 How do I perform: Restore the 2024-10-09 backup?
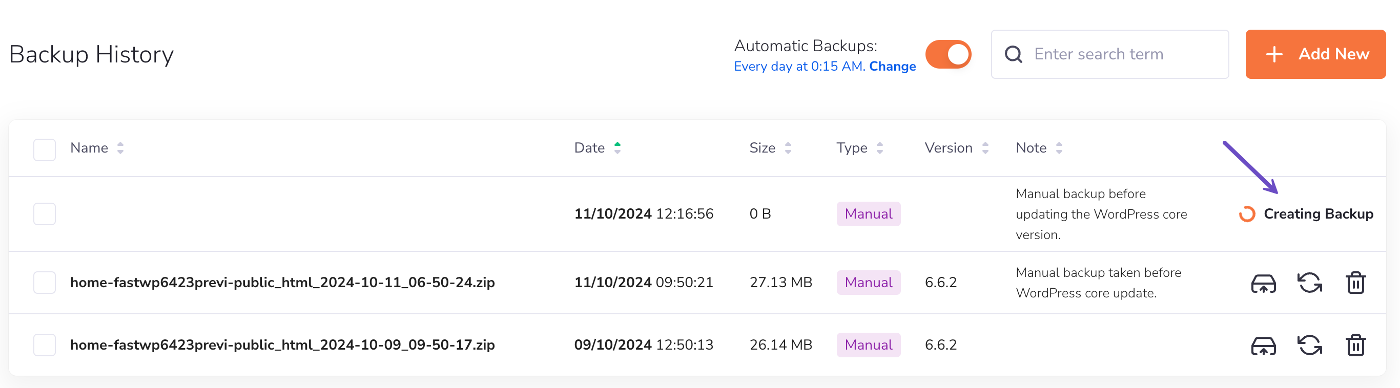coord(1309,345)
